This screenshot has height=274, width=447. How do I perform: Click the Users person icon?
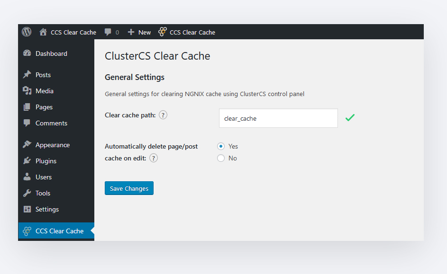27,177
